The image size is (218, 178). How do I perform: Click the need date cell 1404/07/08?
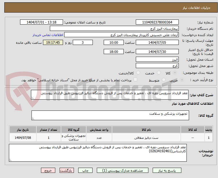[23, 138]
